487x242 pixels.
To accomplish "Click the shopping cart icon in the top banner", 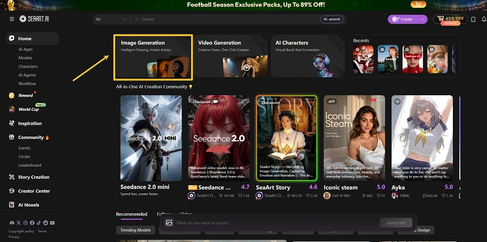I will pos(418,4).
